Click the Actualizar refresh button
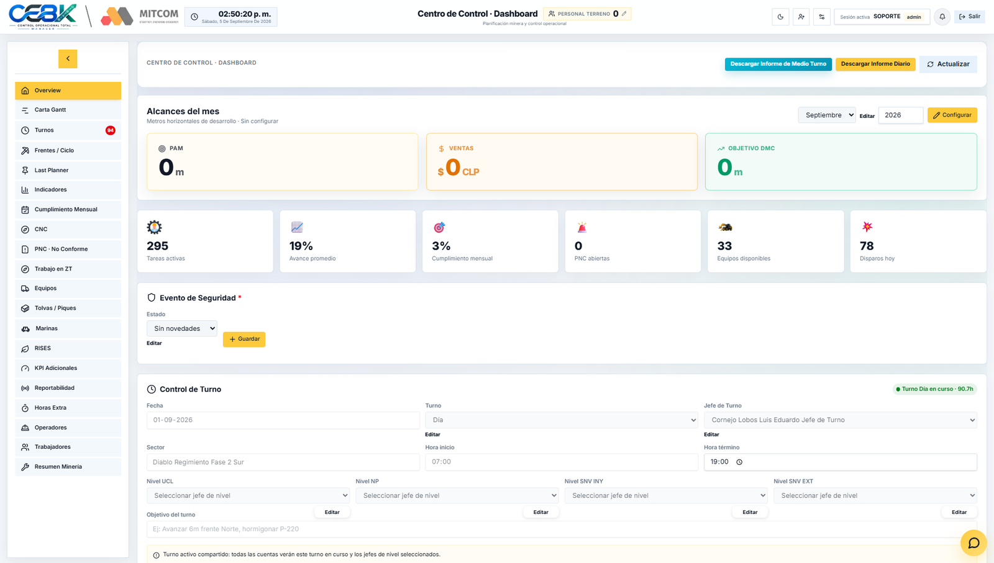The height and width of the screenshot is (563, 994). pos(948,64)
